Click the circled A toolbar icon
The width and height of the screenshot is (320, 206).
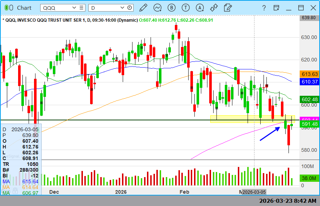[x=199, y=8]
